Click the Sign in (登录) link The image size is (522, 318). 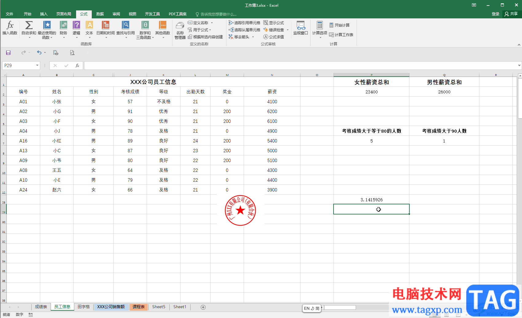[x=496, y=14]
